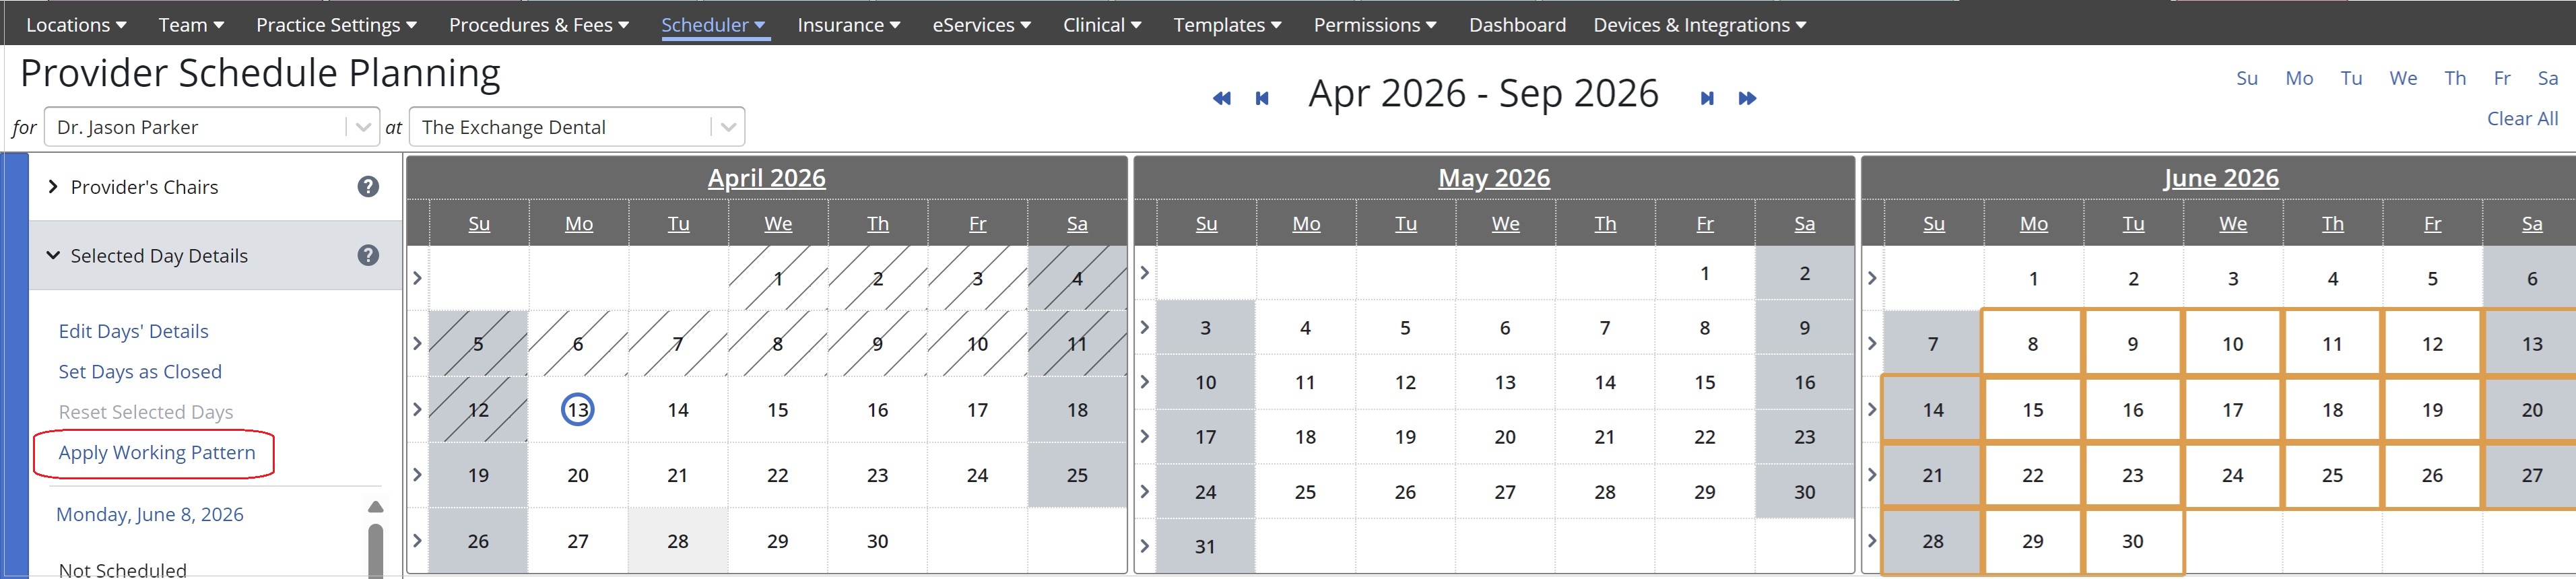Jump back multiple months with double-left arrow
2576x579 pixels.
pyautogui.click(x=1221, y=98)
